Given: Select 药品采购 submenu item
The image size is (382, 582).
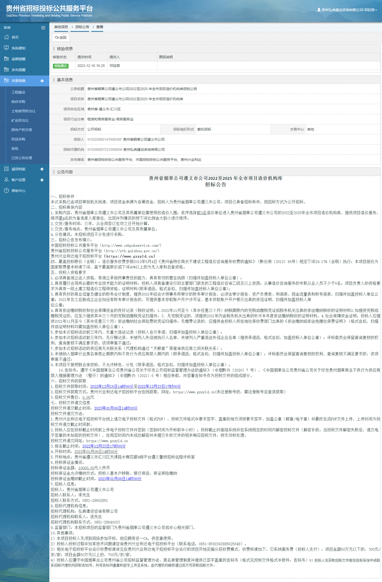Looking at the screenshot, I should pyautogui.click(x=18, y=139).
